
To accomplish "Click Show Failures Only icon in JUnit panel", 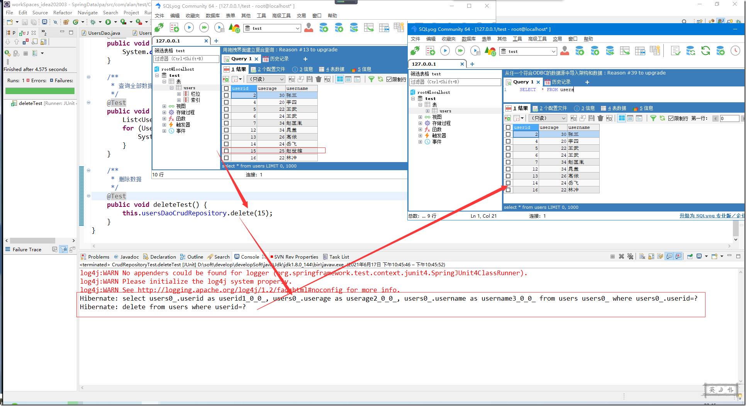I will (x=25, y=42).
